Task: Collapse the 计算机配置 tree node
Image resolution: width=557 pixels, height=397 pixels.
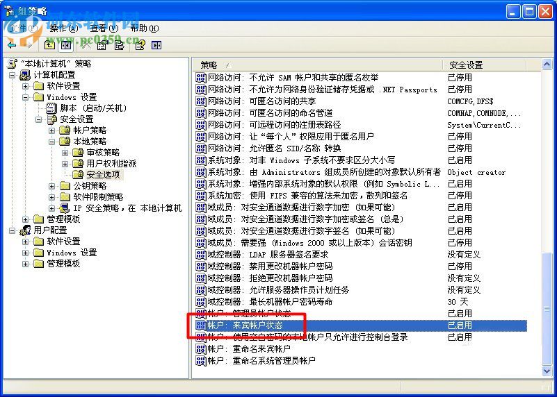Action: (x=13, y=75)
